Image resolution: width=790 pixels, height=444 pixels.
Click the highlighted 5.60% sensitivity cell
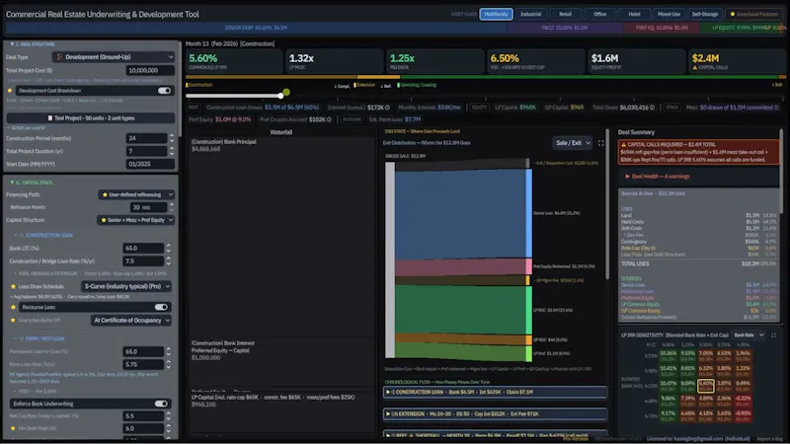[x=706, y=386]
